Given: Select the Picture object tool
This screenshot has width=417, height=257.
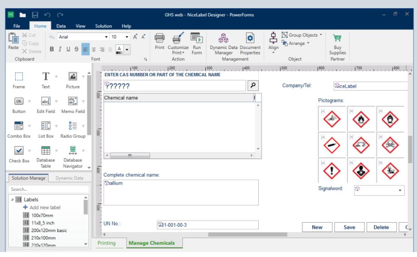Looking at the screenshot, I should (73, 80).
